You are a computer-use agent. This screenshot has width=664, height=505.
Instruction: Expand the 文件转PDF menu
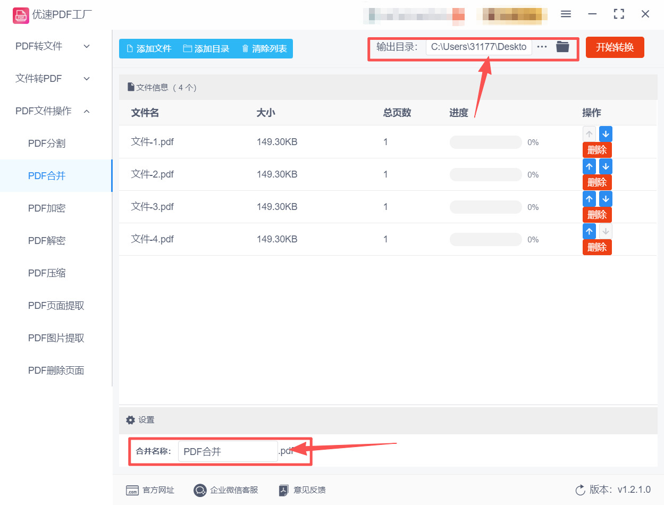(53, 79)
